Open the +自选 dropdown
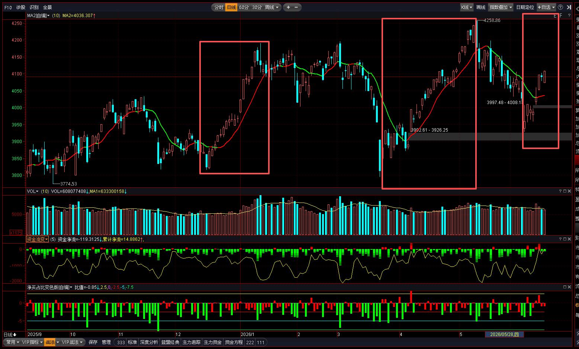Viewport: 579px width, 349px height. [546, 7]
